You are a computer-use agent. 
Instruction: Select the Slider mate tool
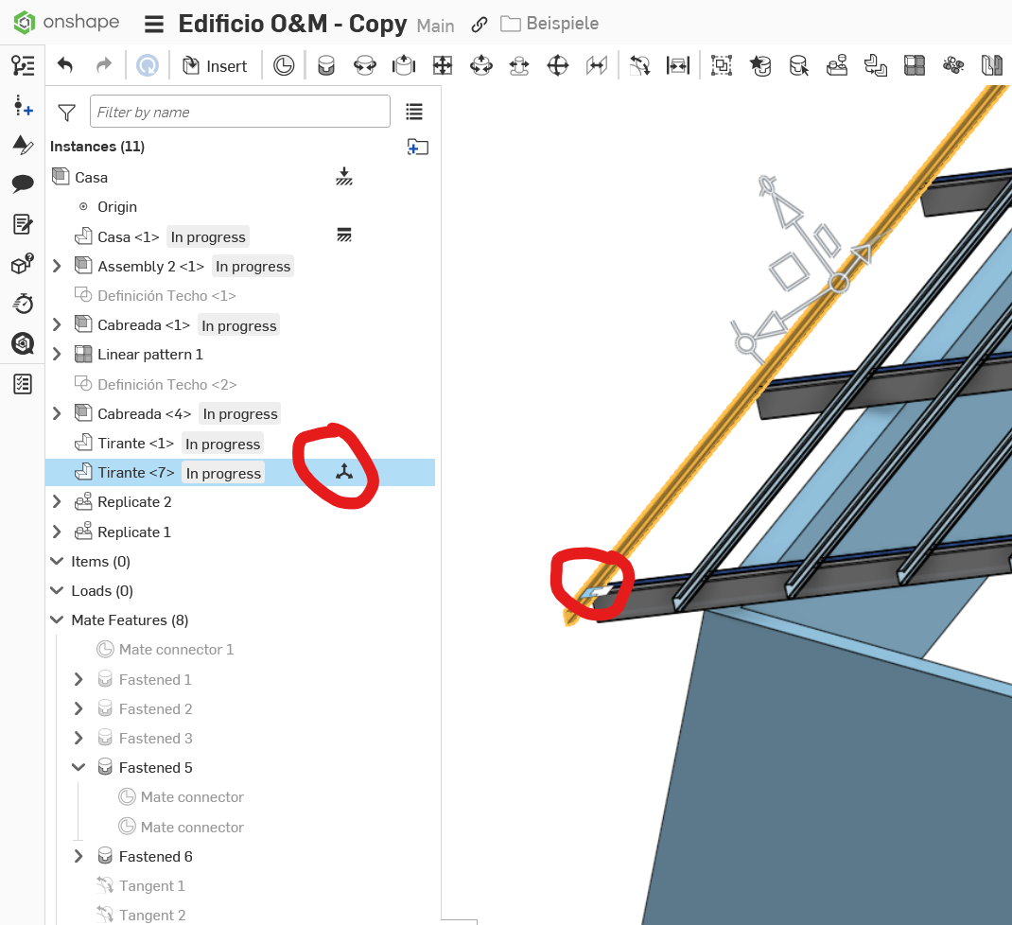(403, 65)
